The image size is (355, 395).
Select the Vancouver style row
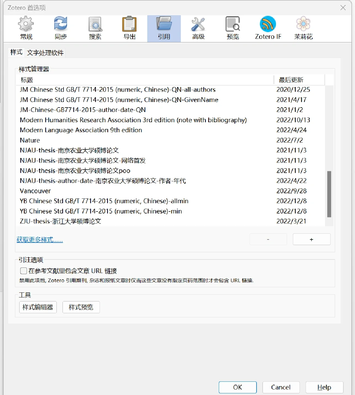(170, 191)
